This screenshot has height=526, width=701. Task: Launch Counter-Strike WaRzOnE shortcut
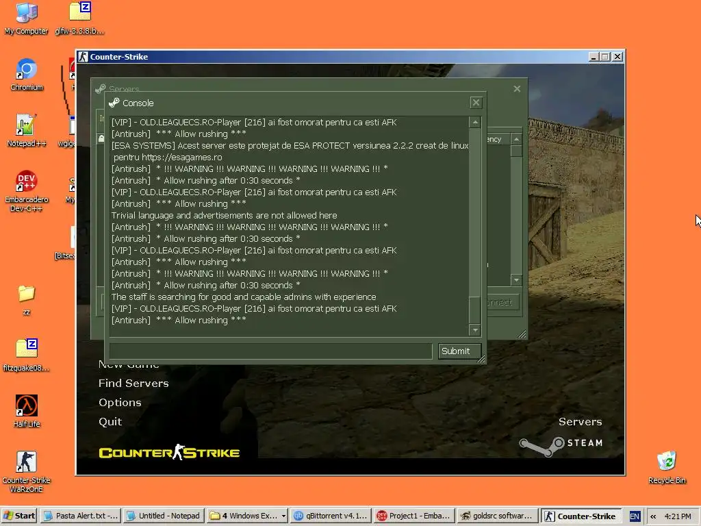[27, 471]
